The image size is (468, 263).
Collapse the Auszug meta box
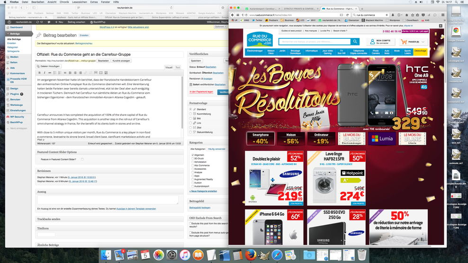[109, 192]
